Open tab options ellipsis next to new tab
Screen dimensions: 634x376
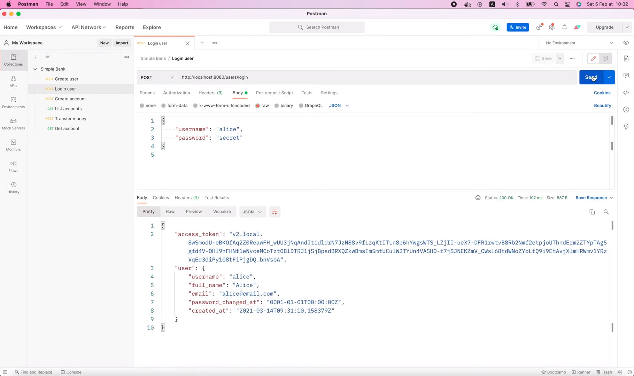pos(215,43)
